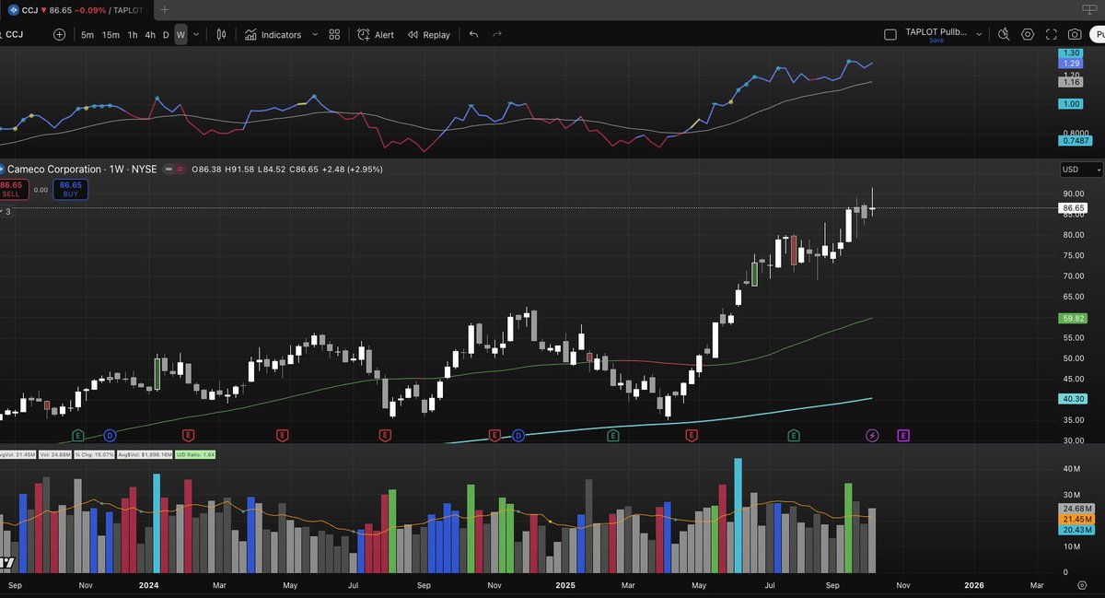Click the 2024 label on time axis

pyautogui.click(x=147, y=585)
